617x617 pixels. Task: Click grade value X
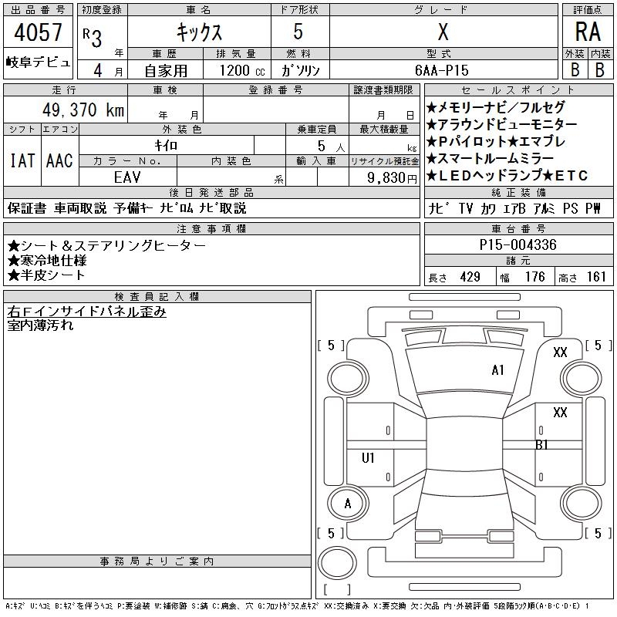click(443, 32)
